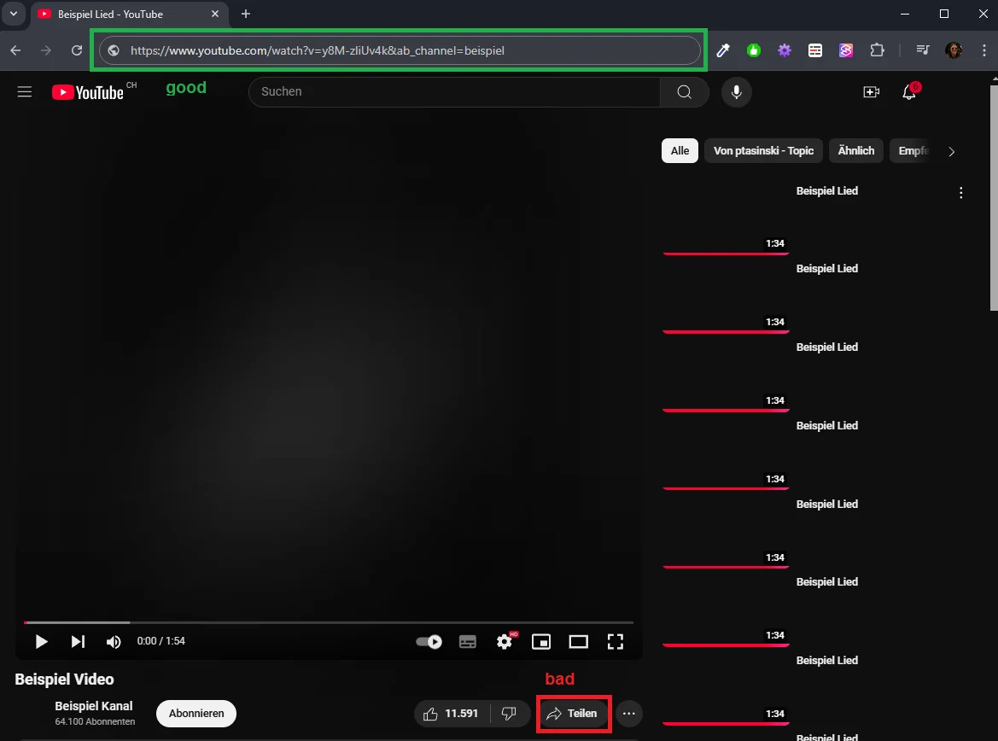The image size is (998, 741).
Task: Open options for the first Beispiel Lied
Action: (961, 193)
